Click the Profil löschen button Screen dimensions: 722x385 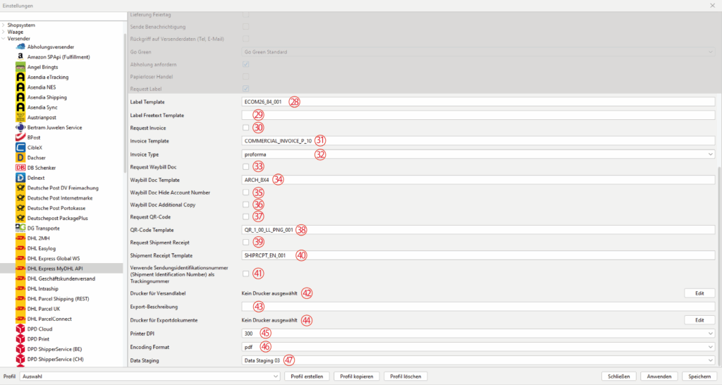405,377
